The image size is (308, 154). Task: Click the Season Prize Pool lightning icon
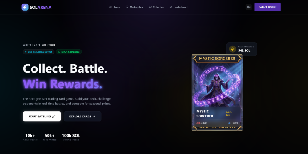click(x=233, y=49)
